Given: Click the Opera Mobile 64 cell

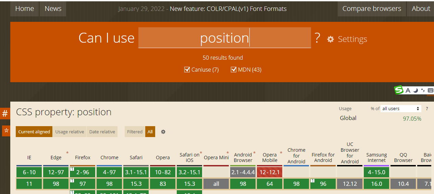Looking at the screenshot, I should (x=270, y=184).
